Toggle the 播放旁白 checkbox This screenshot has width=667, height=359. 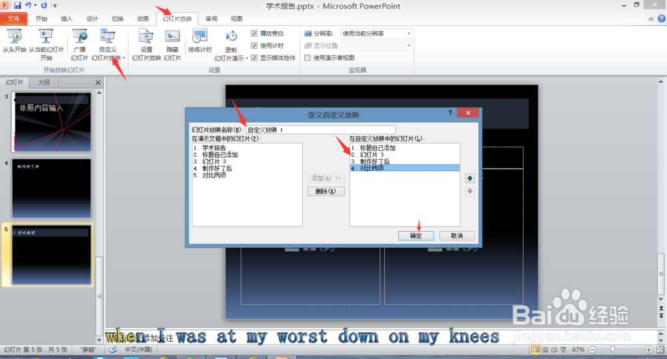[x=254, y=33]
